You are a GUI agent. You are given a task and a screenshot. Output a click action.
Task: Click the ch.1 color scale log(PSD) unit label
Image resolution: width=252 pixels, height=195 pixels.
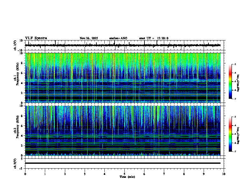(x=238, y=83)
